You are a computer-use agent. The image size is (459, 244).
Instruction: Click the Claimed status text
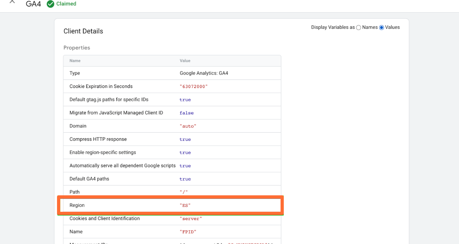point(66,4)
